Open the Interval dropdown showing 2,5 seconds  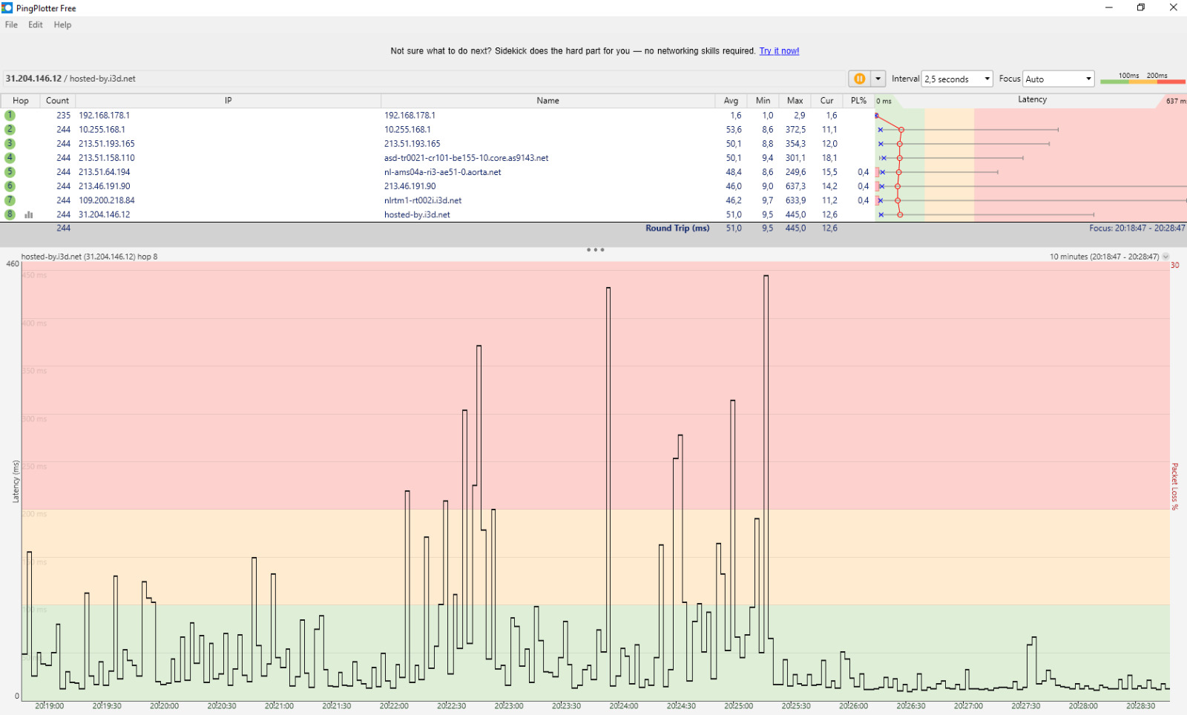(x=957, y=79)
